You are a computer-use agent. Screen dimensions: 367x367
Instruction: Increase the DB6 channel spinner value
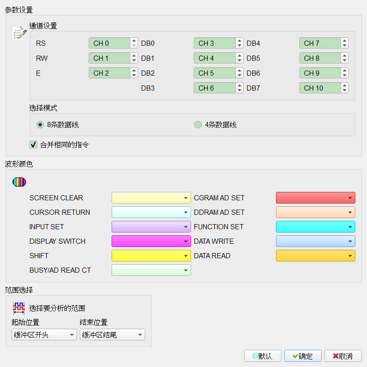344,71
